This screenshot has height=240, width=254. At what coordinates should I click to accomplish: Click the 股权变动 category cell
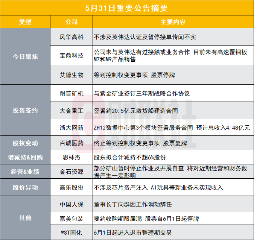click(25, 143)
